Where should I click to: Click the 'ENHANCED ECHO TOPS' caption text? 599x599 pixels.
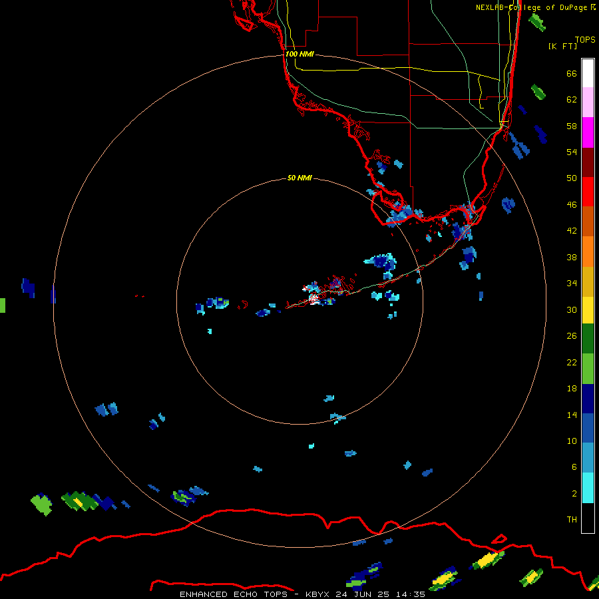[x=233, y=594]
